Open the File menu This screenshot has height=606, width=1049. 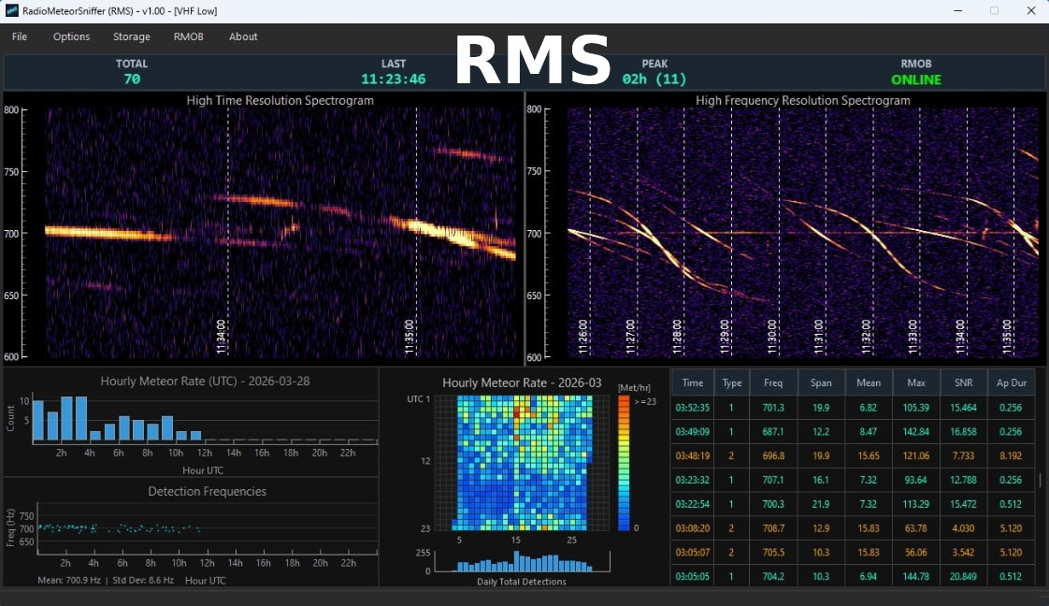point(20,36)
